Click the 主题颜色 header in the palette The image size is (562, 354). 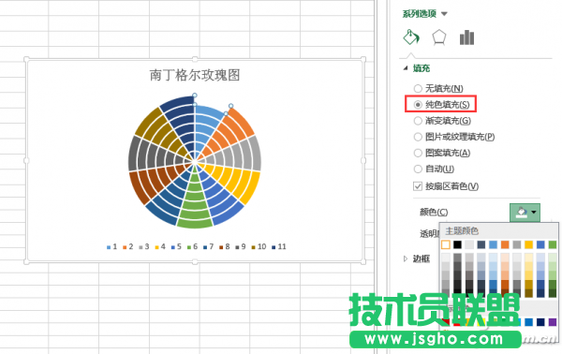point(462,230)
